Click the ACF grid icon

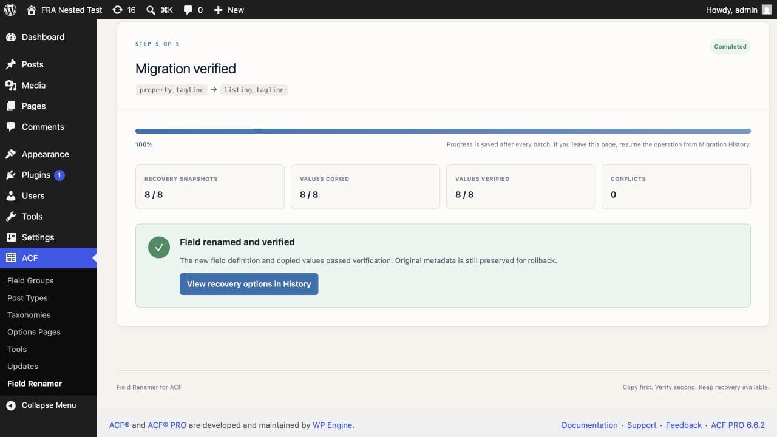(x=11, y=258)
